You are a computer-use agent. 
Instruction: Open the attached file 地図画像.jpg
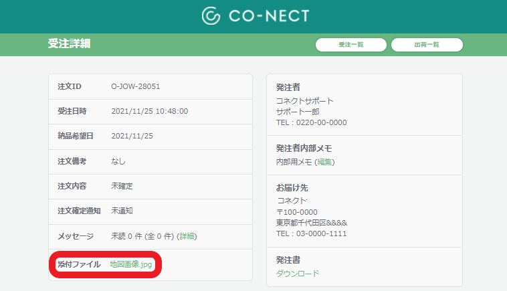(x=130, y=264)
